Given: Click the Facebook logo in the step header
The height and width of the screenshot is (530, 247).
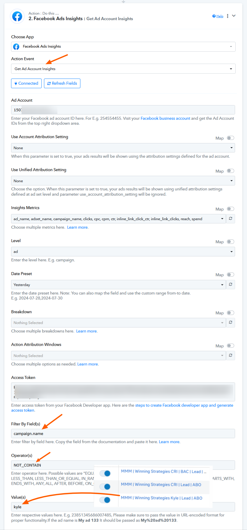Looking at the screenshot, I should pyautogui.click(x=17, y=16).
